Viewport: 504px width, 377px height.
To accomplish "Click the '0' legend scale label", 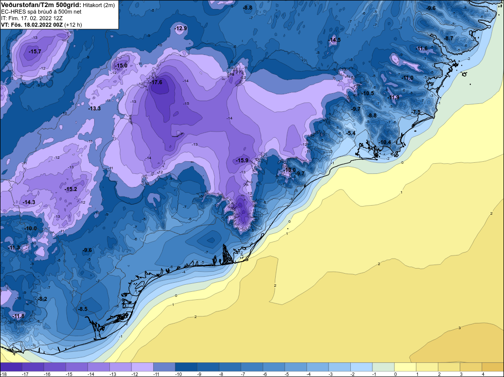I will [x=395, y=374].
